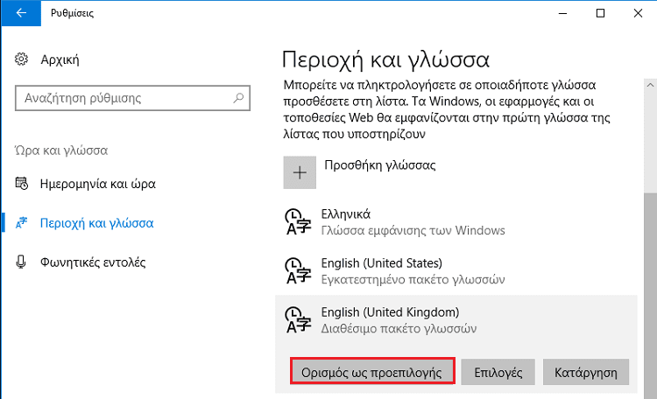The height and width of the screenshot is (399, 657).
Task: Click the plus icon to add a language
Action: (300, 172)
